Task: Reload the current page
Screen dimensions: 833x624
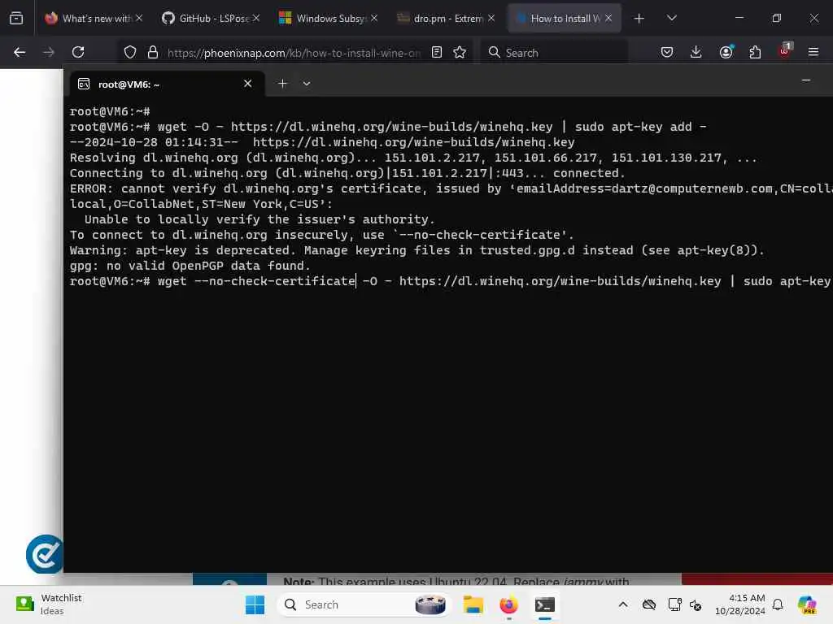Action: pos(78,52)
